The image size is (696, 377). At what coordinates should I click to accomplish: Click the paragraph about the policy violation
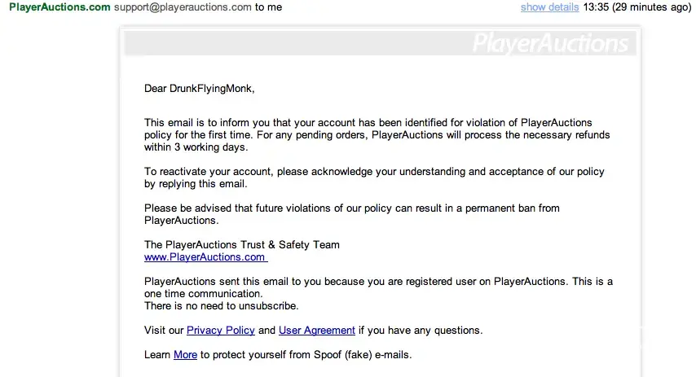pyautogui.click(x=377, y=135)
